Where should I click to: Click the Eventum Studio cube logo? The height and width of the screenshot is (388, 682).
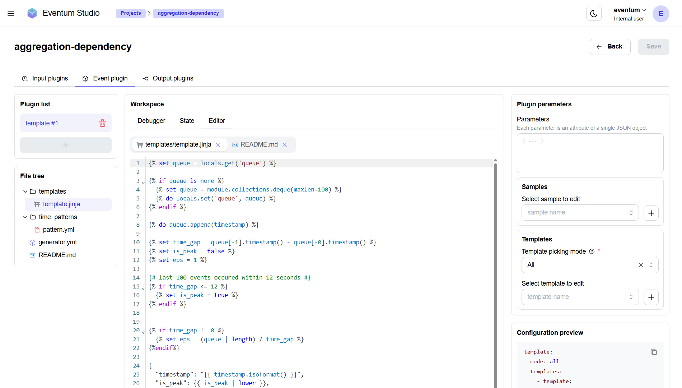click(32, 13)
